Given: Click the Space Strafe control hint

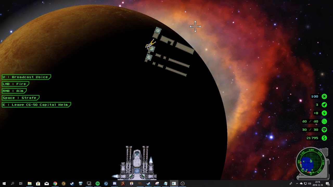Looking at the screenshot, I should (x=21, y=98).
